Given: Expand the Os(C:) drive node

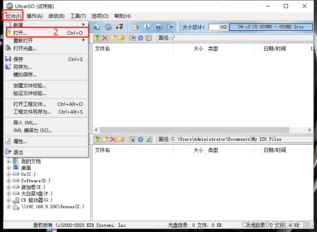Looking at the screenshot, I should [8, 174].
